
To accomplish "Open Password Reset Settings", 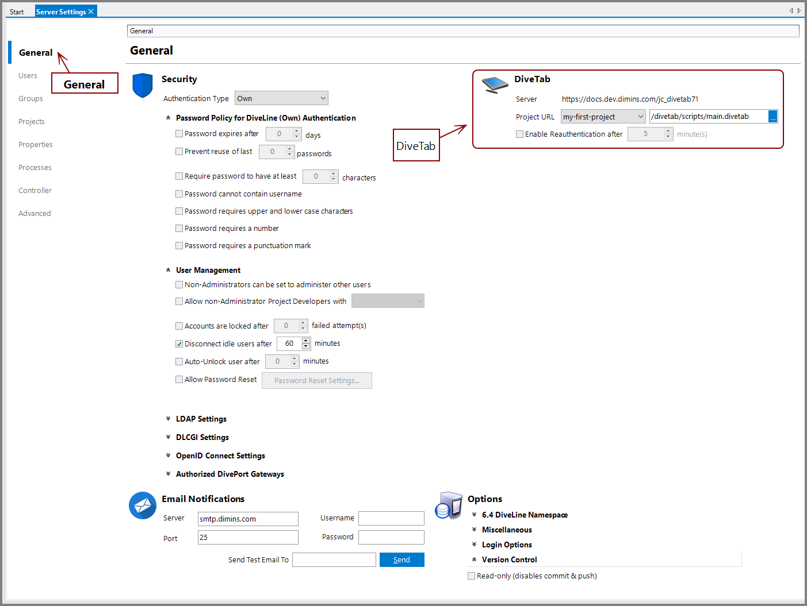I will click(x=316, y=380).
